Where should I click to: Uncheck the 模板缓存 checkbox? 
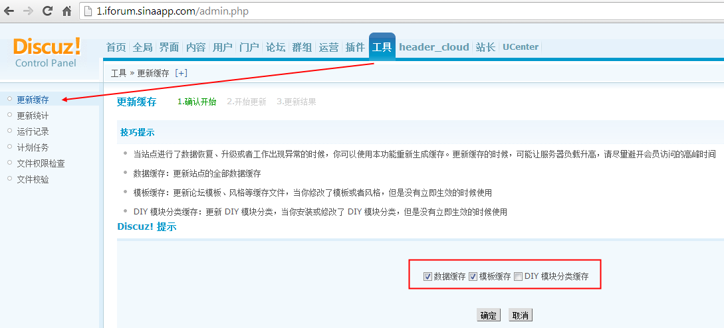[473, 277]
